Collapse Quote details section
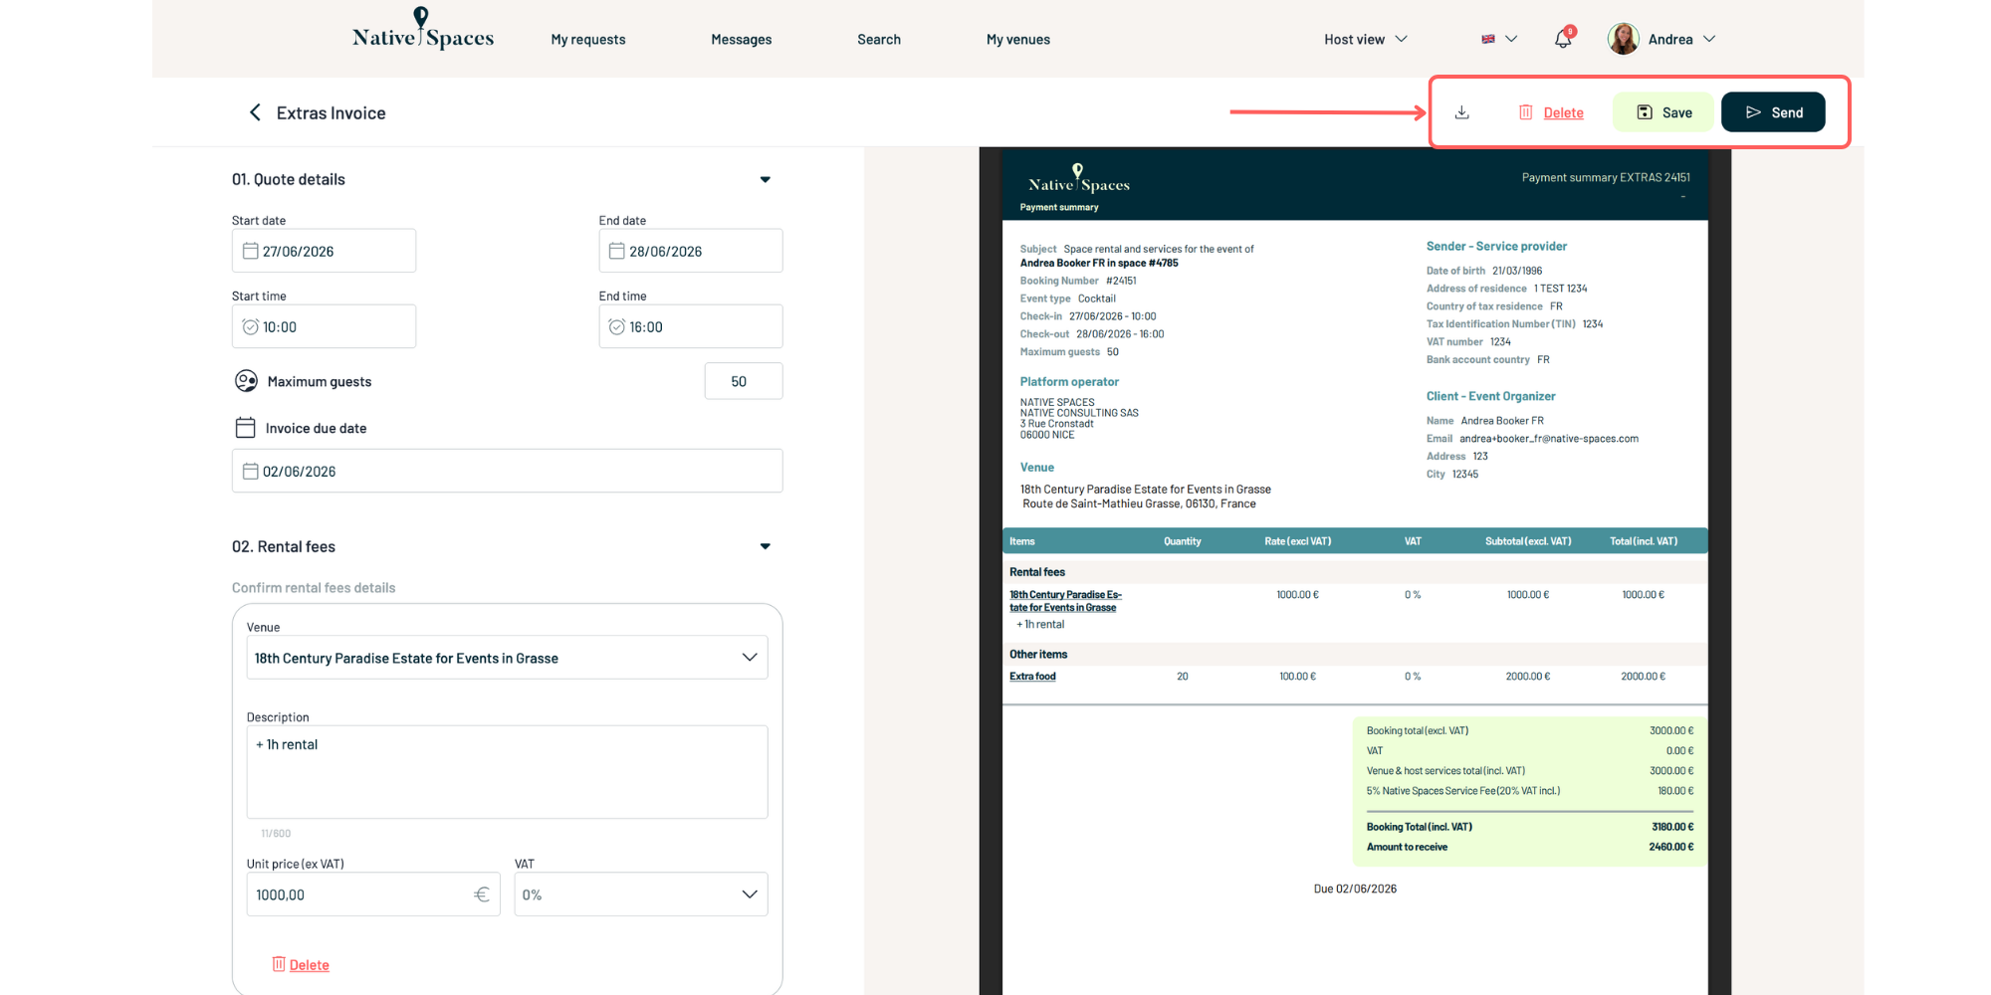 tap(765, 180)
